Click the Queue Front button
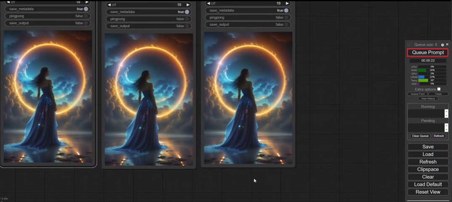Image resolution: width=452 pixels, height=202 pixels. (418, 94)
